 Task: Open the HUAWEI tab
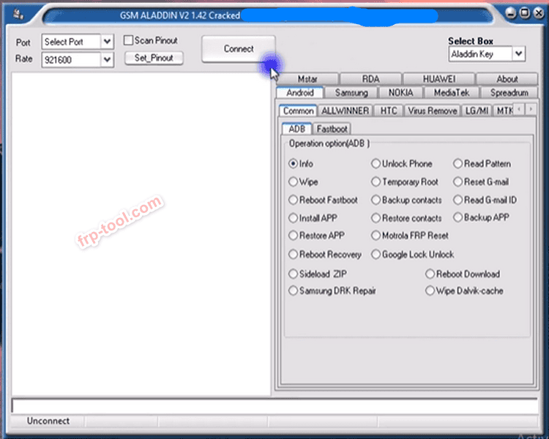pos(438,79)
